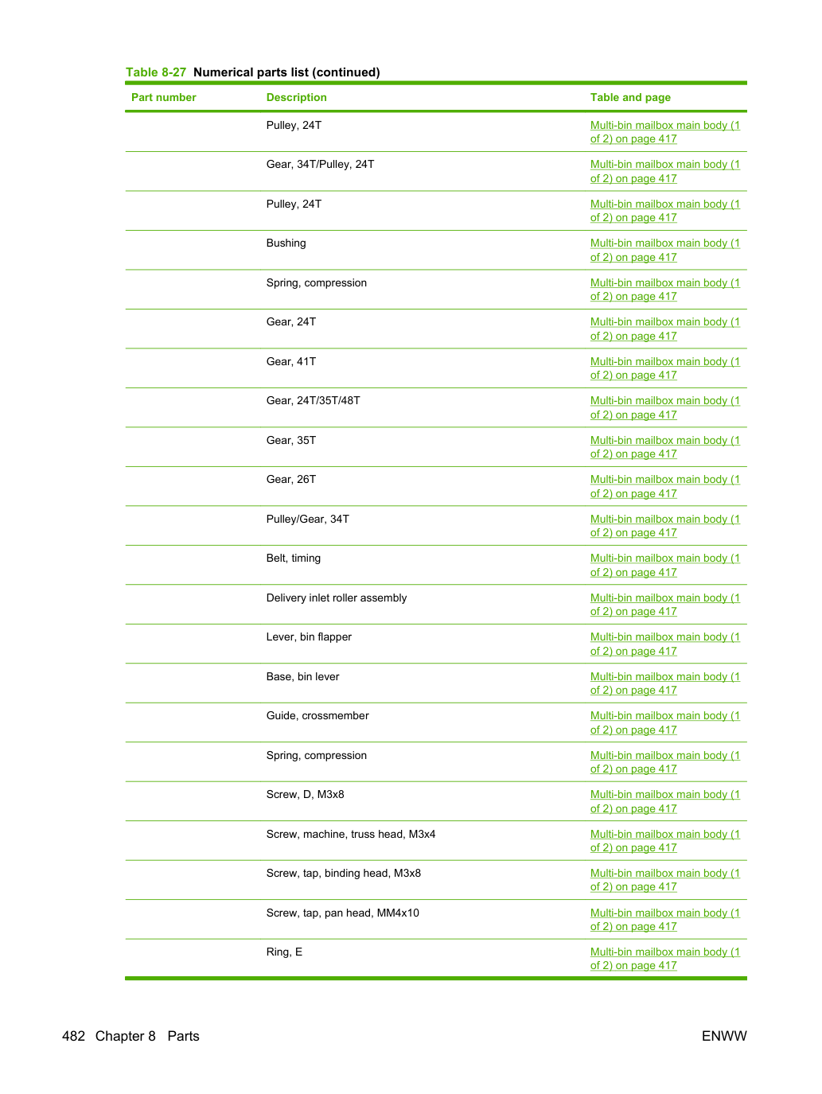The image size is (822, 1094).
Task: Open link for Screw, machine, truss head, M3x4
Action: coord(664,841)
